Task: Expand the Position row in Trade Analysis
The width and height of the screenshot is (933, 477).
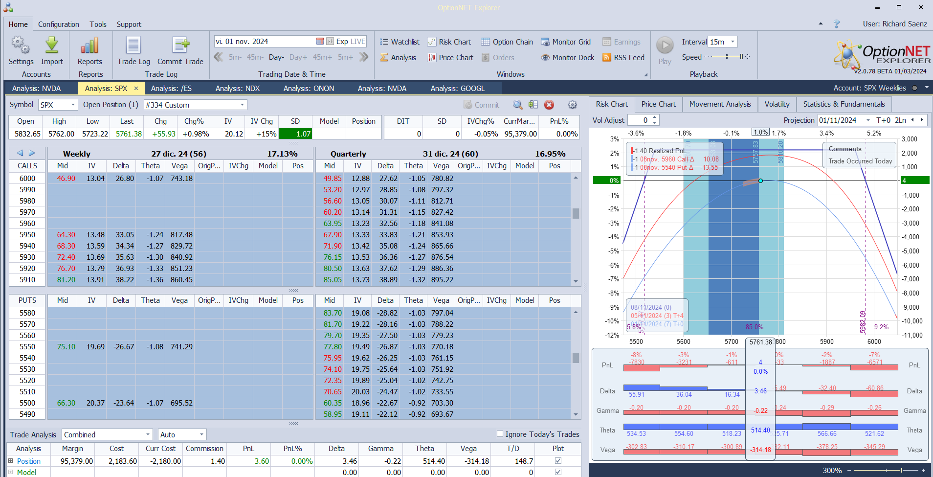Action: pos(11,461)
